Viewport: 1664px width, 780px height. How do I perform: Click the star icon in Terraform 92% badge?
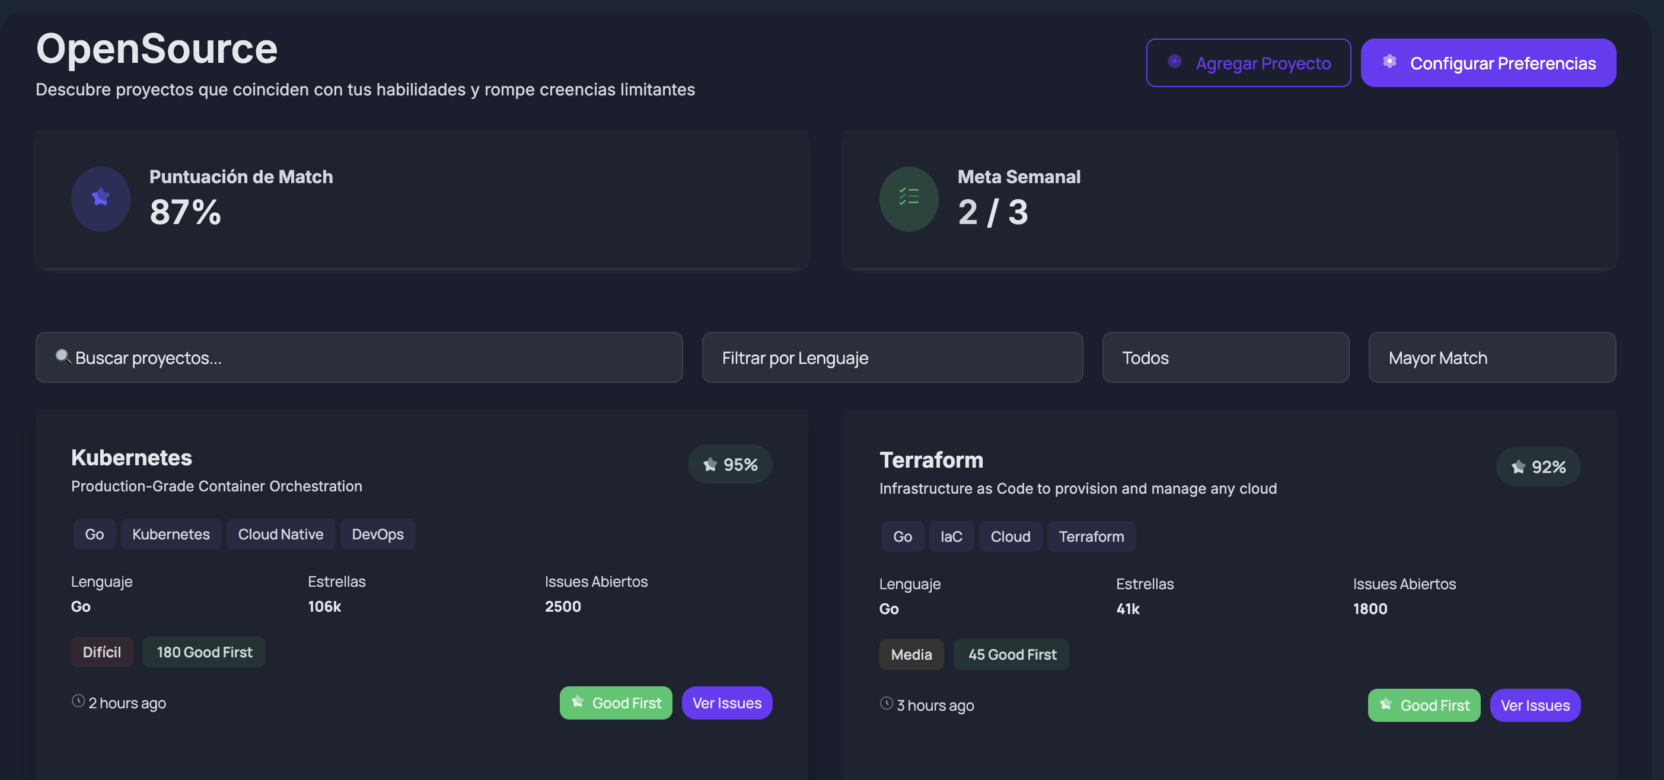coord(1518,467)
